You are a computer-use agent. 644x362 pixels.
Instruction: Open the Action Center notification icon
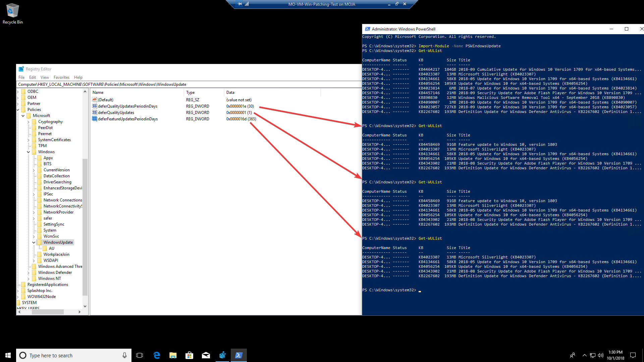click(x=633, y=355)
